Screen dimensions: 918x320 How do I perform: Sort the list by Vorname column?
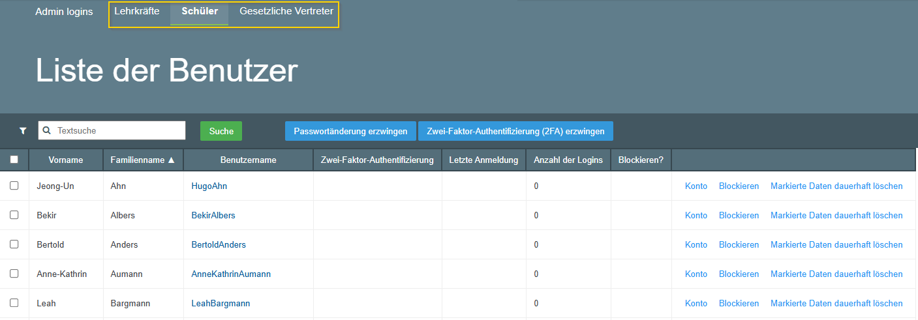click(65, 160)
